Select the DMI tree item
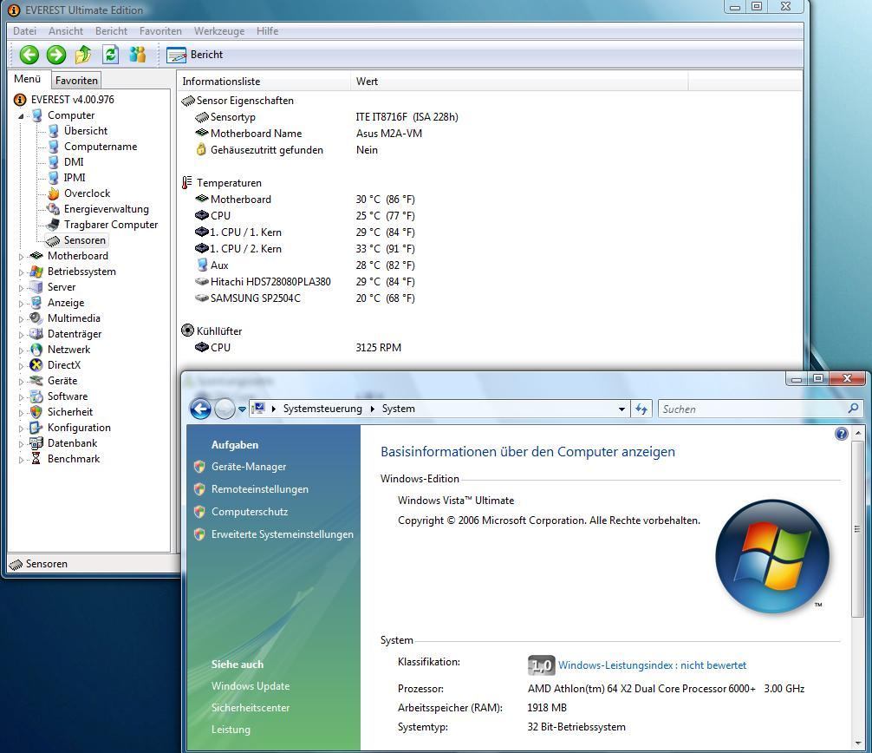Image resolution: width=872 pixels, height=753 pixels. pyautogui.click(x=74, y=162)
